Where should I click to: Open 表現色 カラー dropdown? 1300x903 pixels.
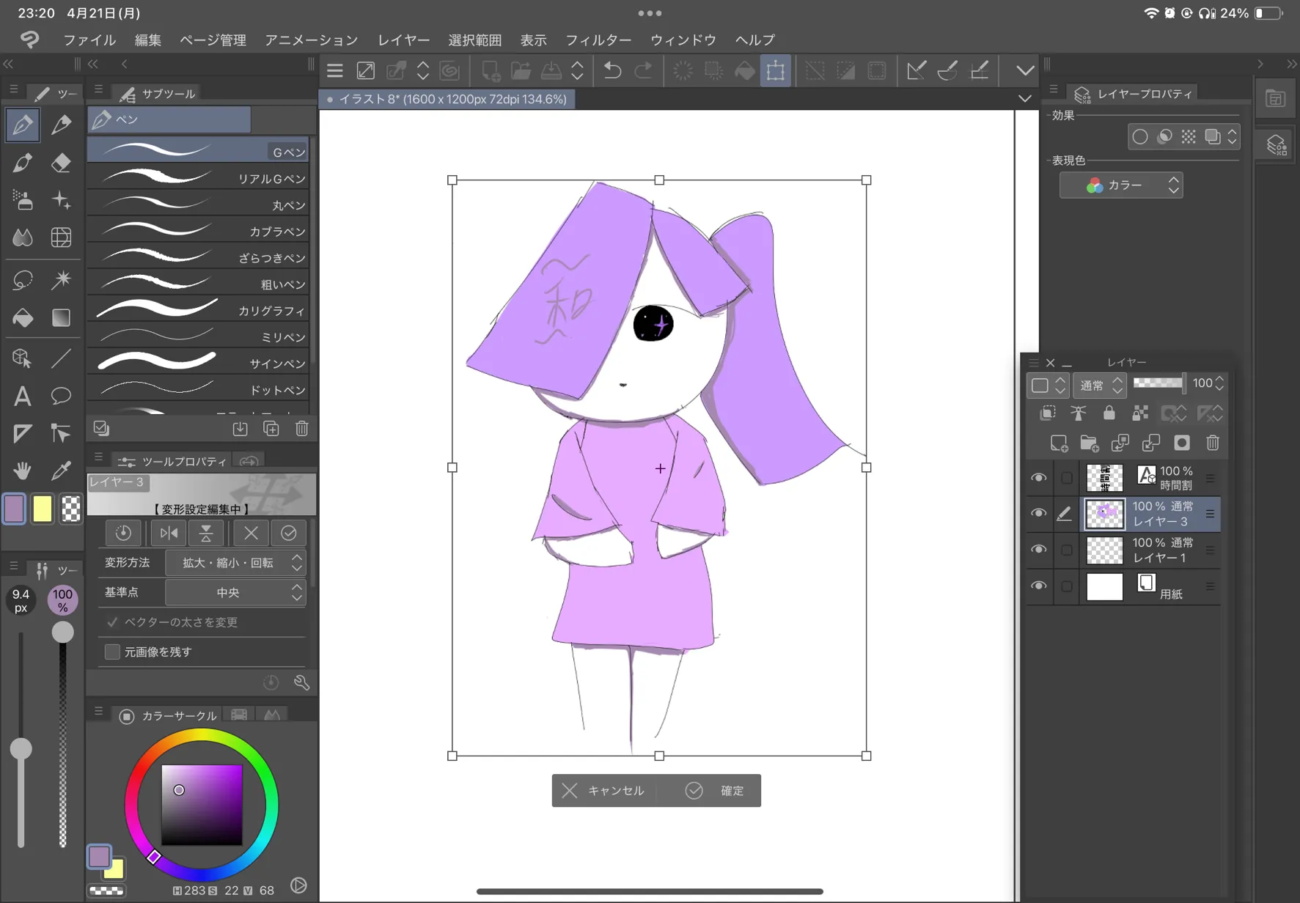(1120, 185)
